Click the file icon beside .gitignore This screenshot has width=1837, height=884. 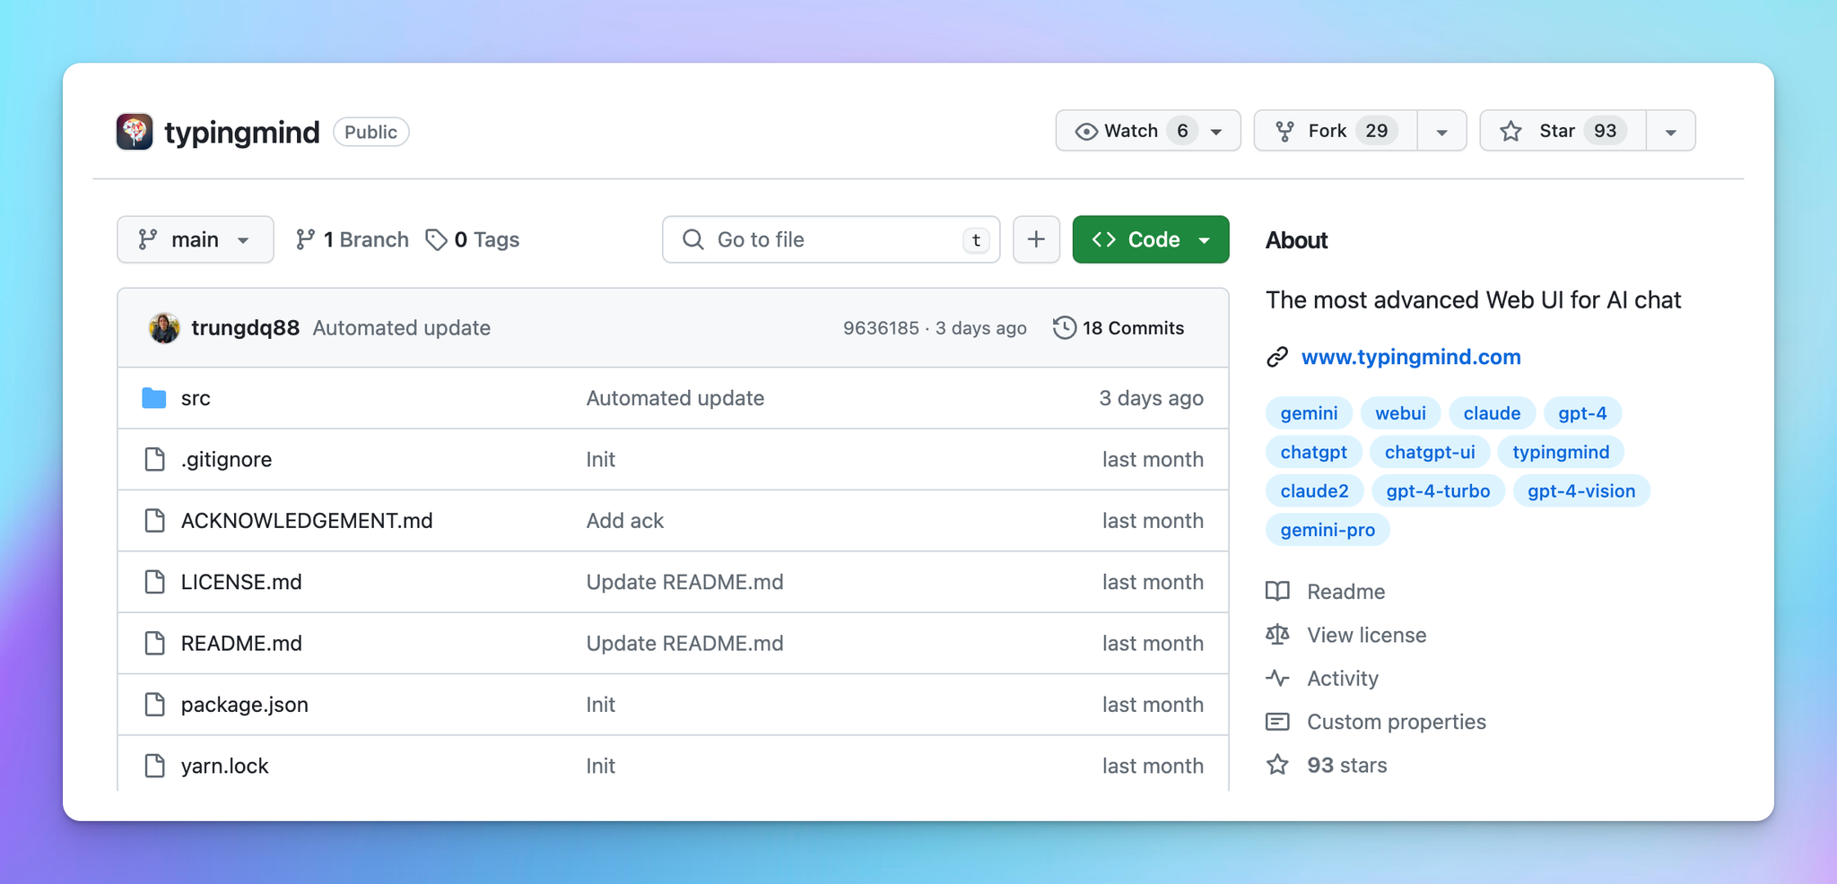pos(155,459)
